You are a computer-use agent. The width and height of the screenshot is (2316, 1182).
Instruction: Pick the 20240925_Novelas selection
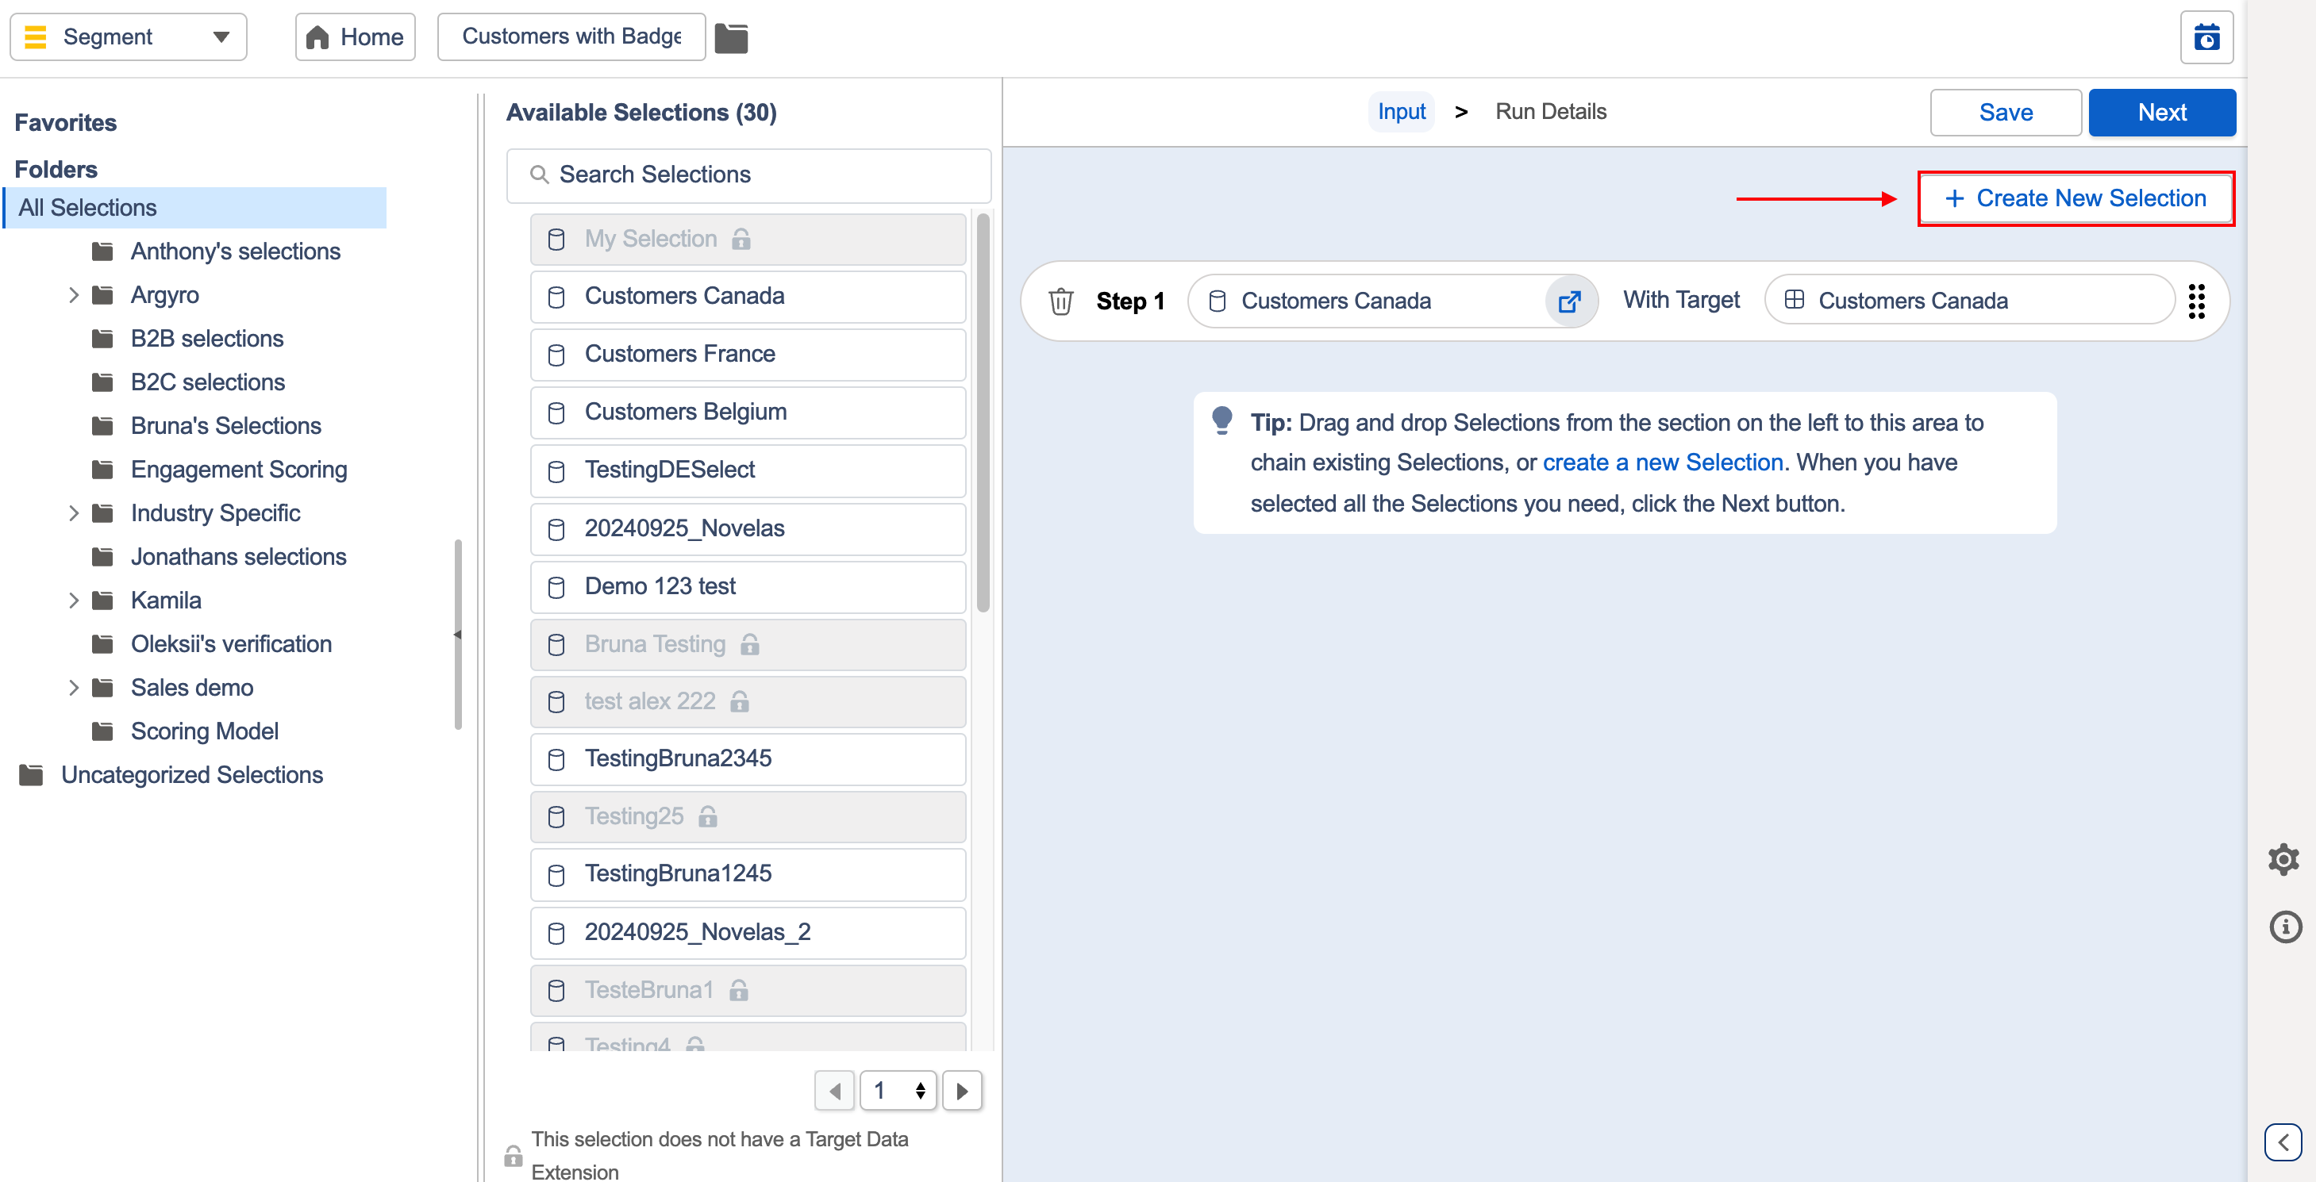point(748,528)
